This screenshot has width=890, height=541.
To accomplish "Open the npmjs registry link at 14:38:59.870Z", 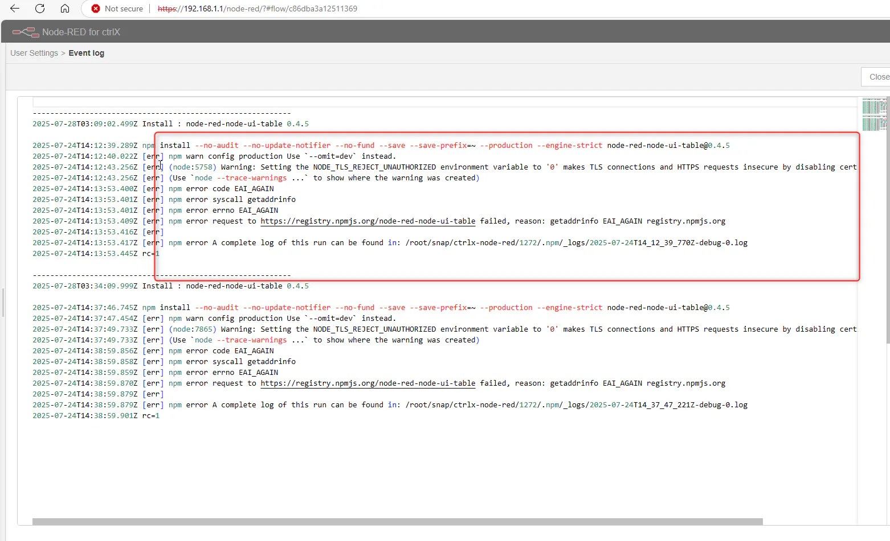I will coord(368,383).
